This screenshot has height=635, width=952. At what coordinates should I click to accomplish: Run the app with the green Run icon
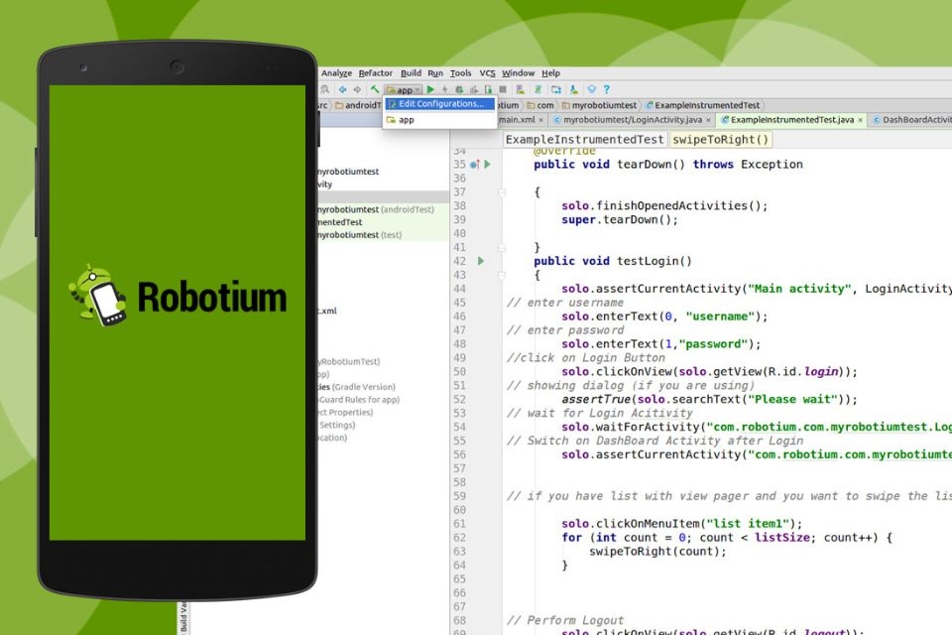(430, 89)
